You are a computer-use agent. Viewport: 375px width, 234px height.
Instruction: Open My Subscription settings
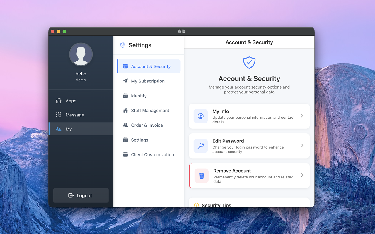pos(149,81)
